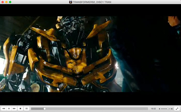Adjust the volume slider knob
The image size is (181, 112).
coord(168,109)
